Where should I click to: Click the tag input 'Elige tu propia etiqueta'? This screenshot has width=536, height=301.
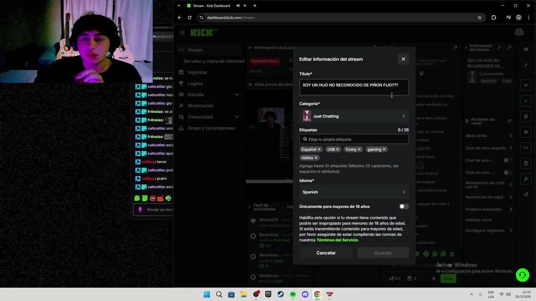[x=354, y=139]
